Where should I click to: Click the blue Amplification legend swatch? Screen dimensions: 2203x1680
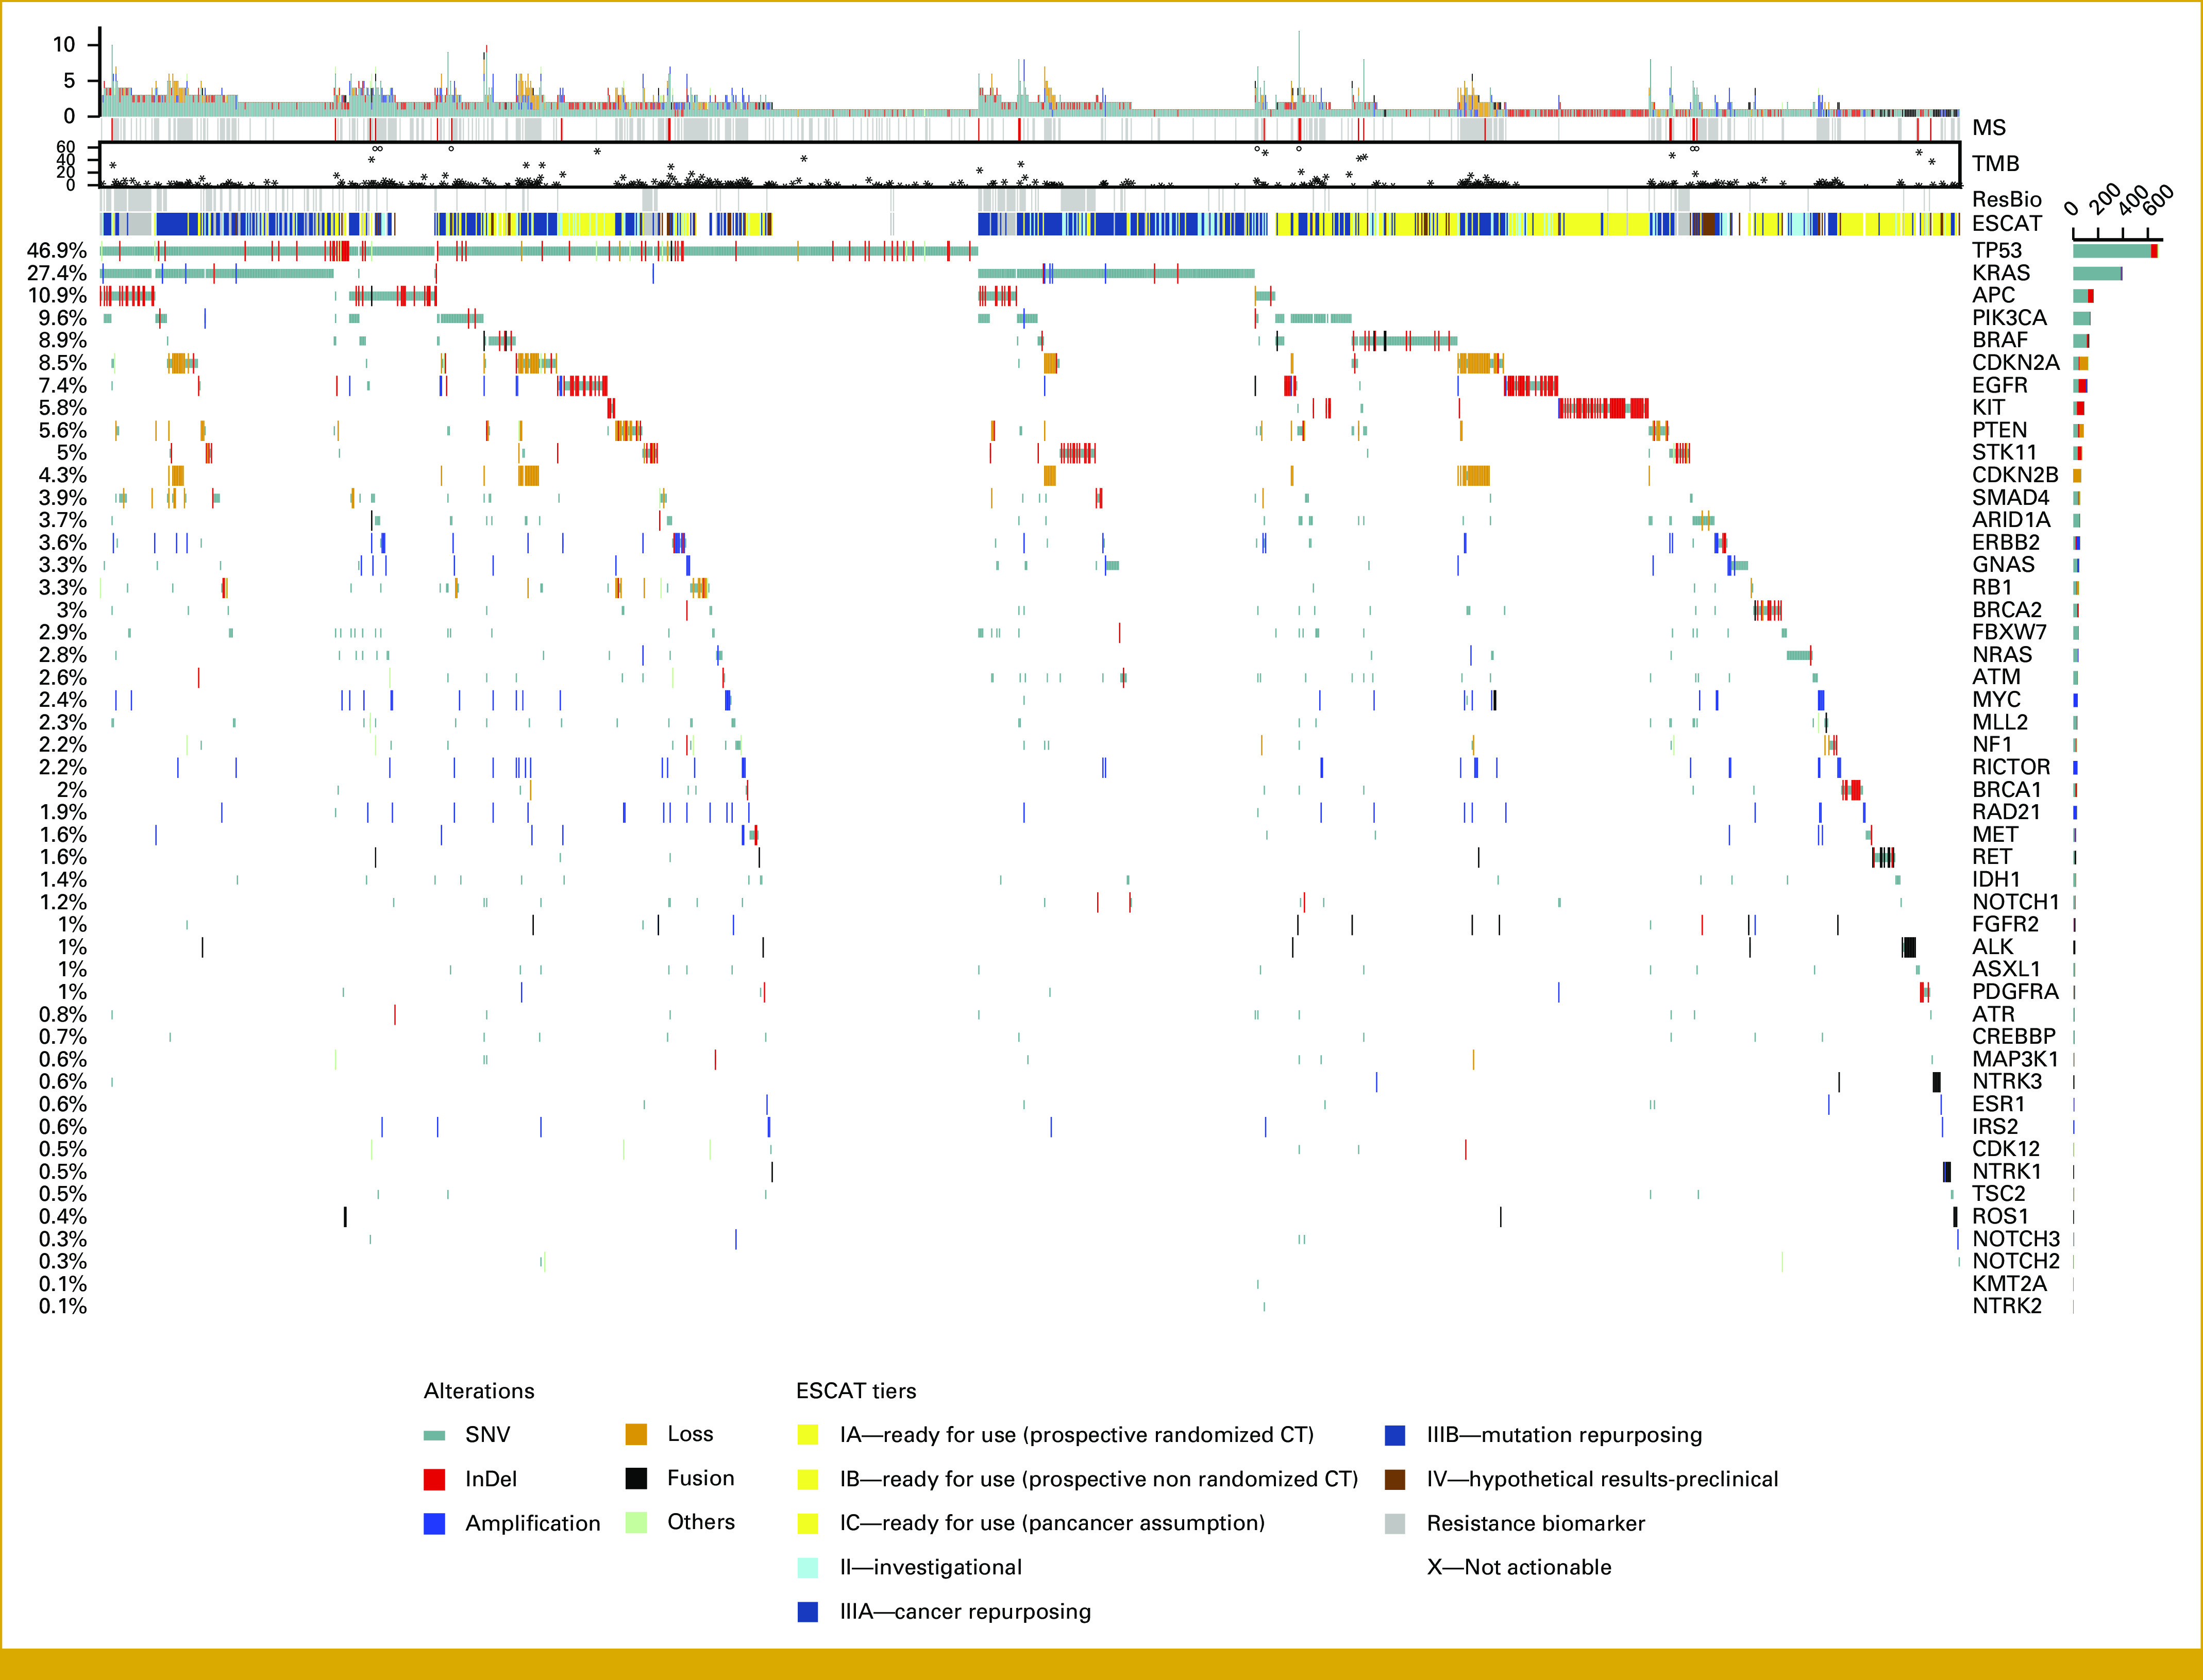coord(434,1523)
